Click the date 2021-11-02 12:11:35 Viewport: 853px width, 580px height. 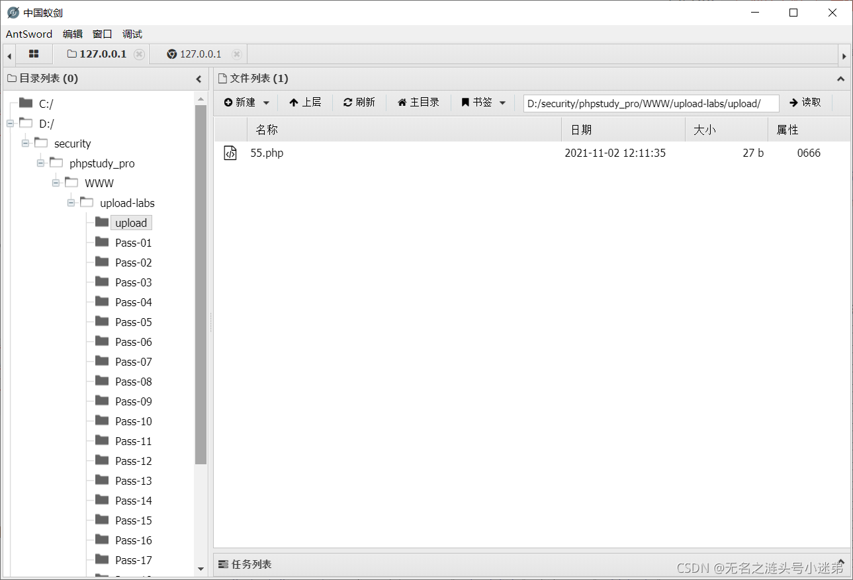coord(615,153)
